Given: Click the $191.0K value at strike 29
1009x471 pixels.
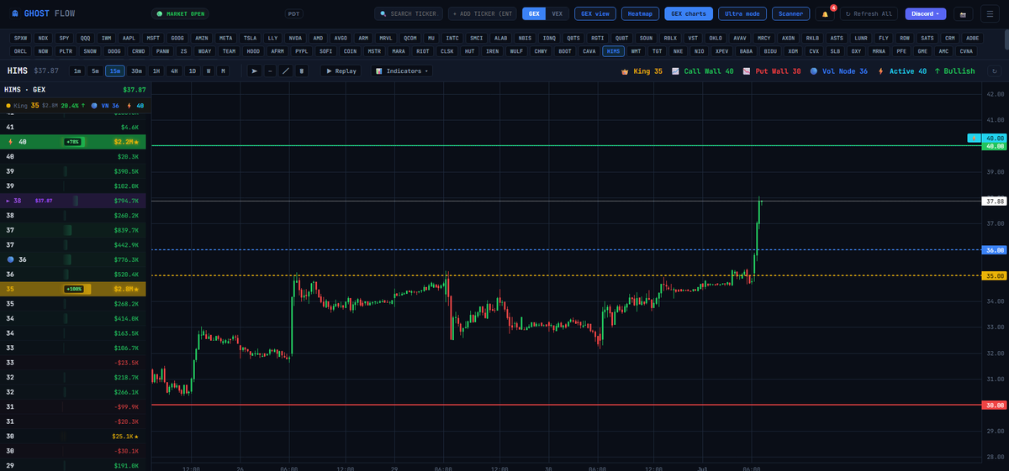Looking at the screenshot, I should 124,465.
